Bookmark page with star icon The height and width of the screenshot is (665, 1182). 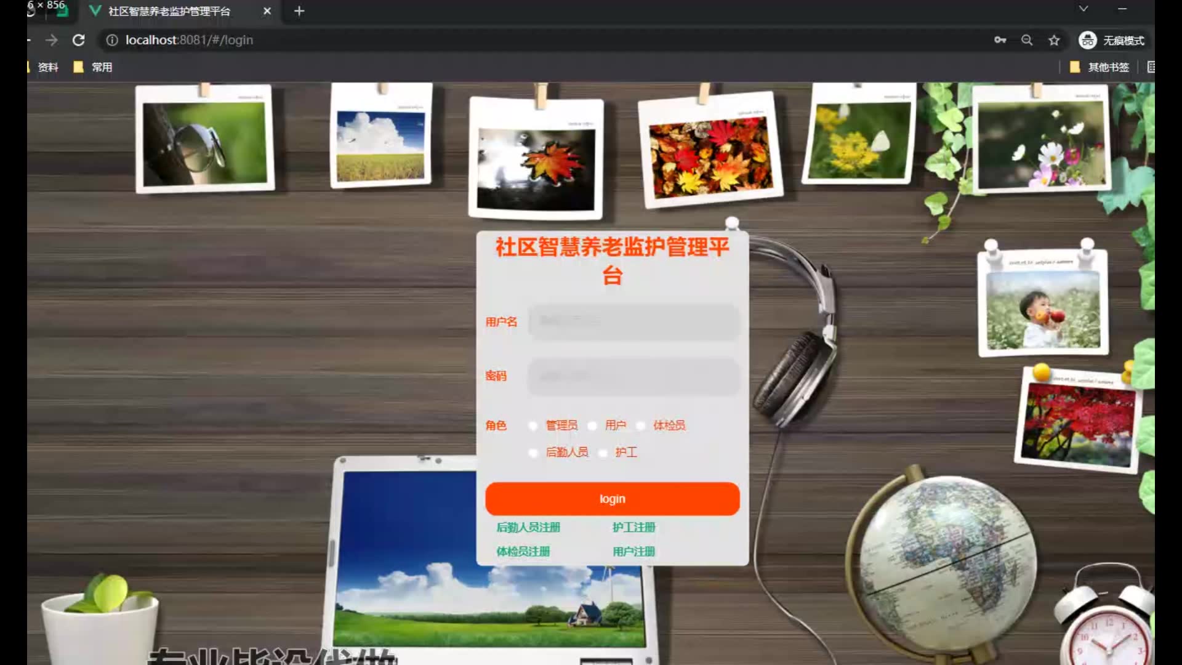pyautogui.click(x=1054, y=40)
